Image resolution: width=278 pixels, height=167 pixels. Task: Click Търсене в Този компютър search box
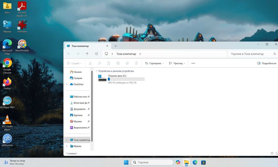click(253, 54)
